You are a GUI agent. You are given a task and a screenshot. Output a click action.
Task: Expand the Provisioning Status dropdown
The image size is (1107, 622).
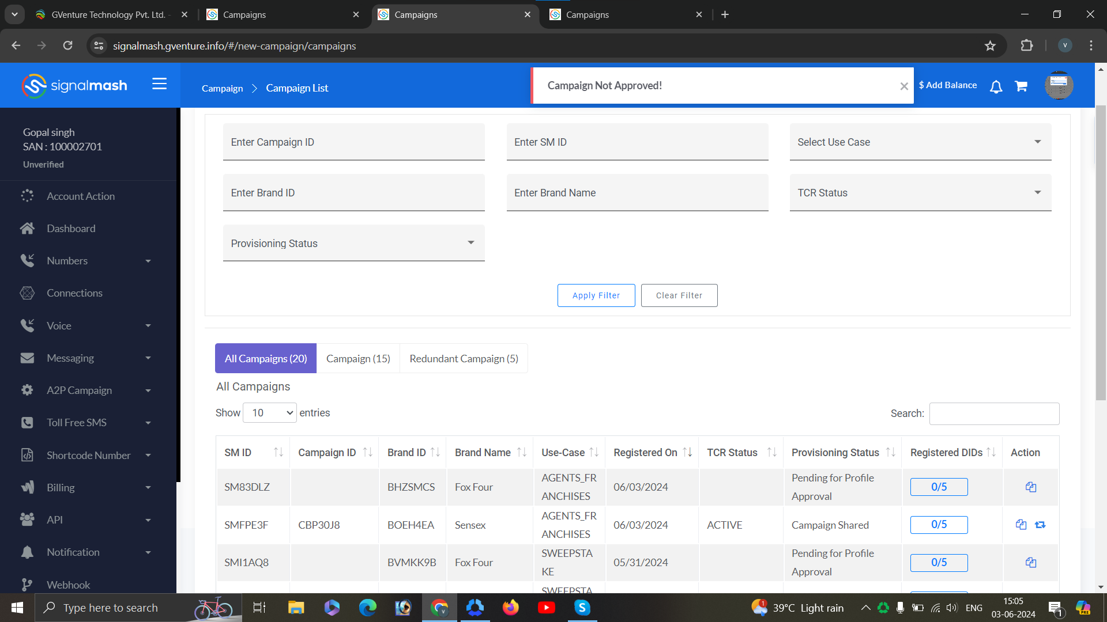(x=353, y=244)
